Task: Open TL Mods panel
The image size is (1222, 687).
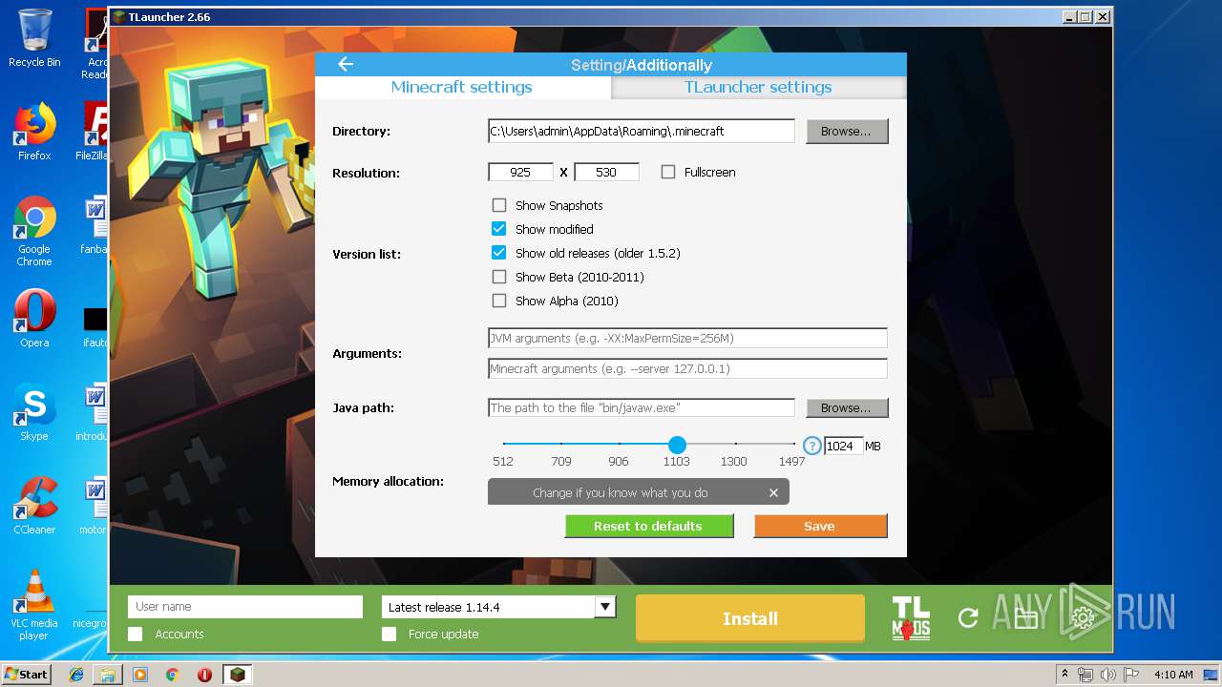Action: 911,618
